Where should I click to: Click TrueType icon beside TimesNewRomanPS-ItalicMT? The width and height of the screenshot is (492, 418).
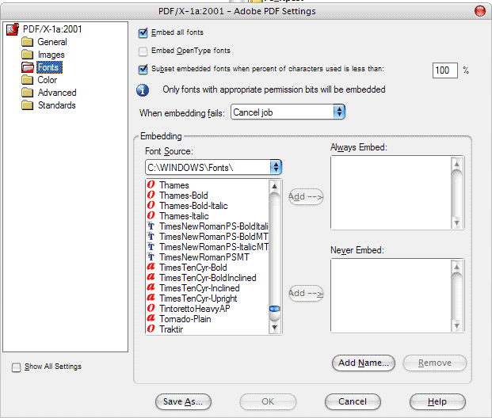(x=151, y=246)
